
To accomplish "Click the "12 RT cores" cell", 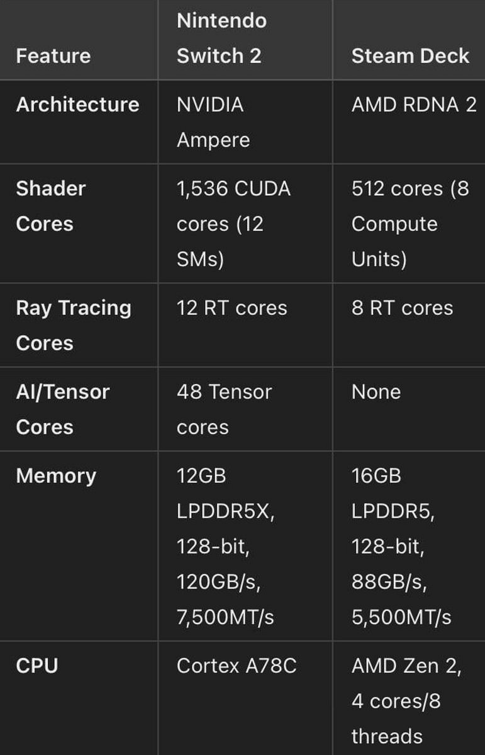I will coord(231,308).
